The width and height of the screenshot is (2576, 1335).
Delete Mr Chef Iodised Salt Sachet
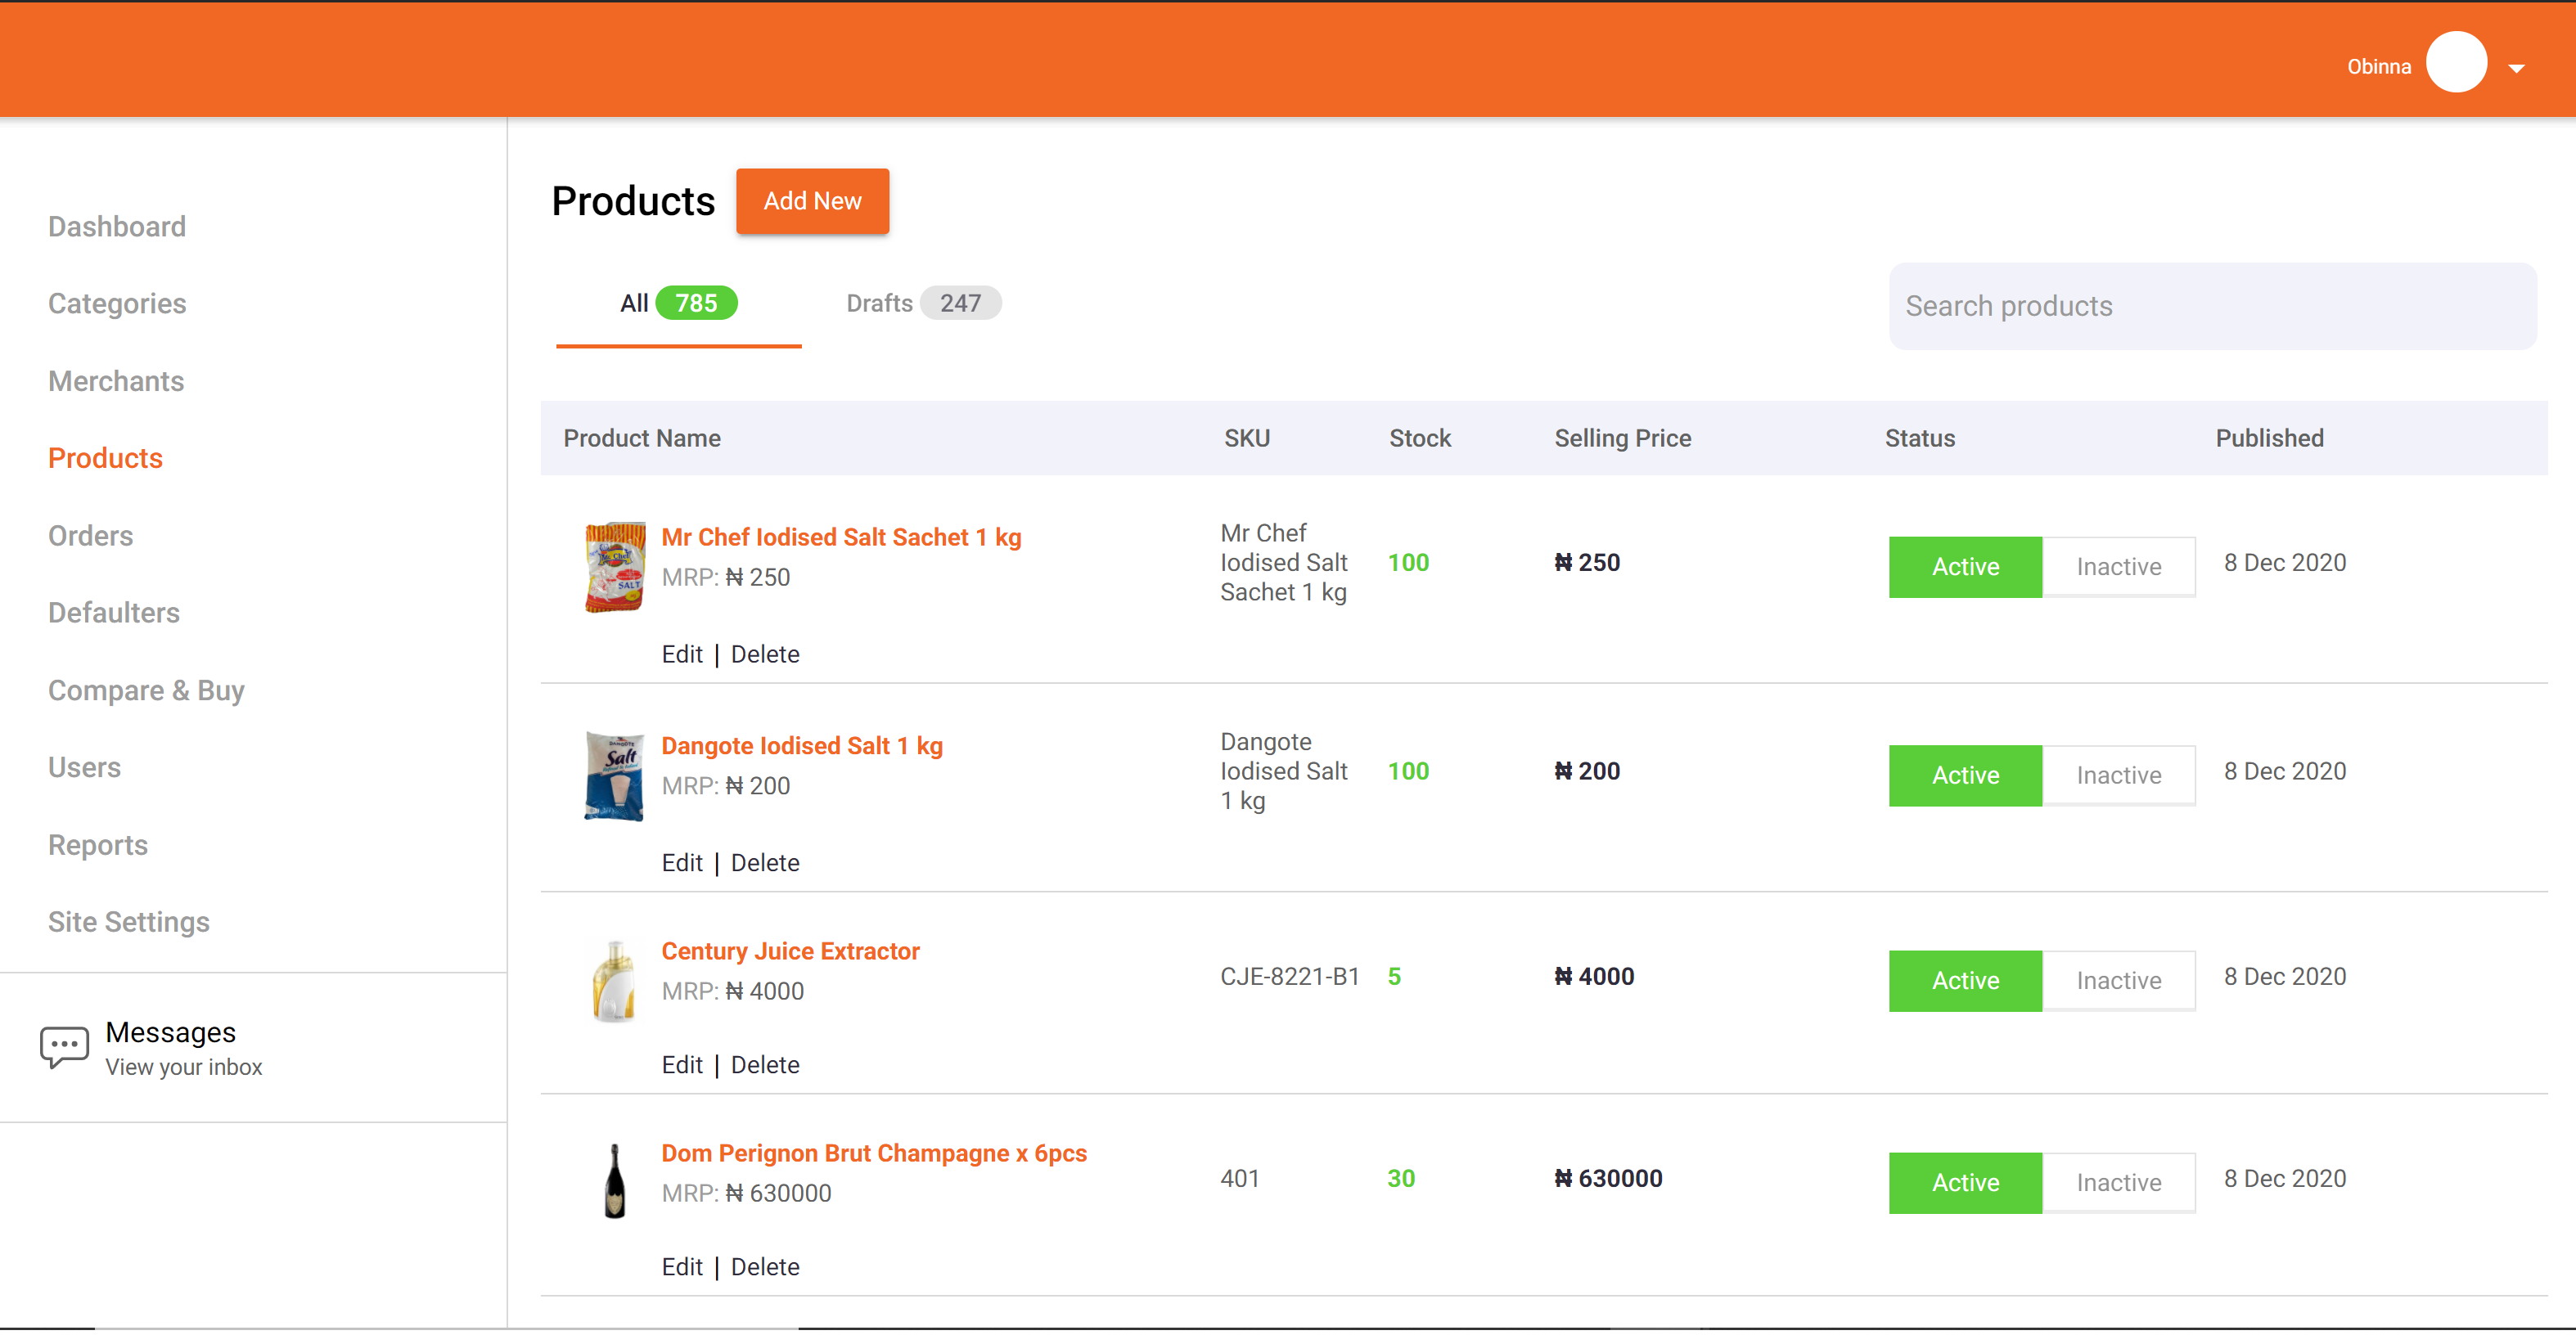(x=765, y=654)
